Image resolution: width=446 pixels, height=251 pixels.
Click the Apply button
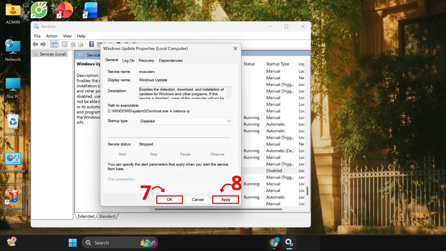[x=225, y=199]
